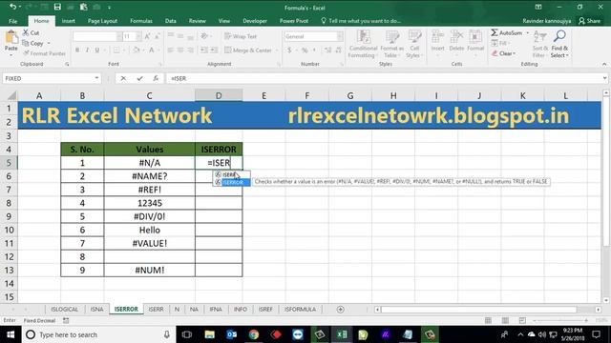Click the vertical scrollbar down arrow

(x=605, y=300)
